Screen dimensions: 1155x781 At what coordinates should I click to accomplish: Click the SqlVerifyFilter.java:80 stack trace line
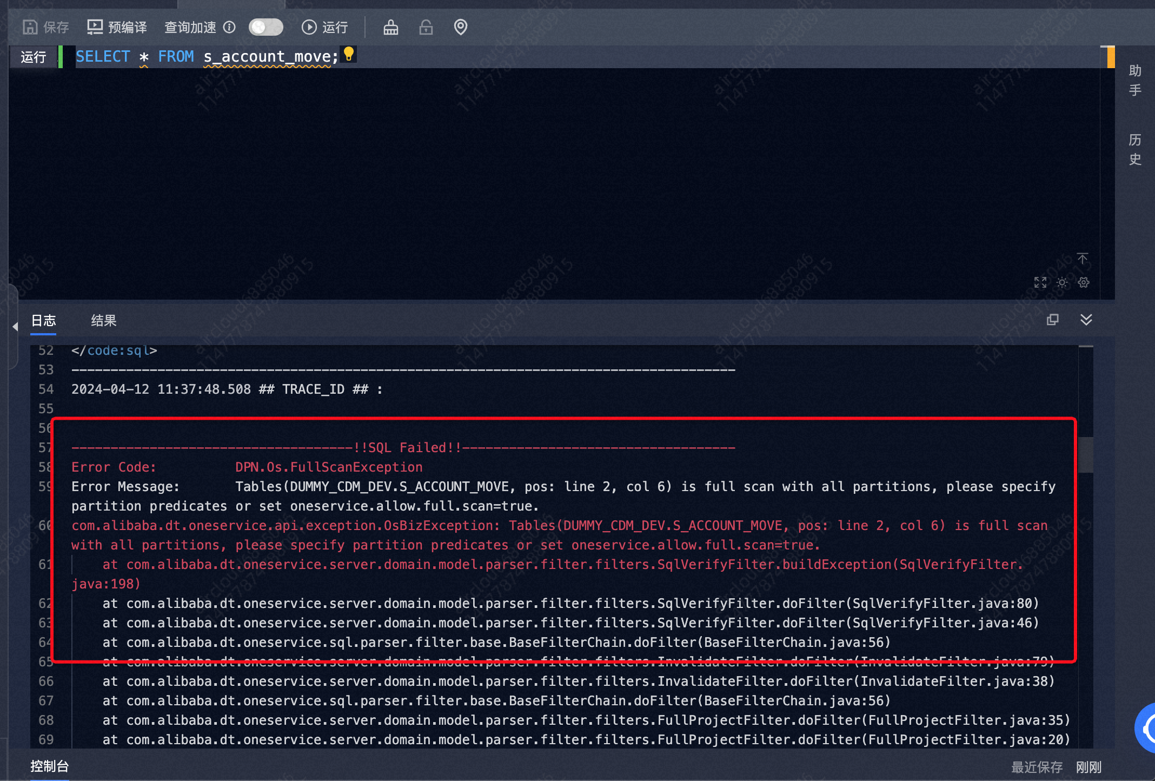pyautogui.click(x=571, y=604)
